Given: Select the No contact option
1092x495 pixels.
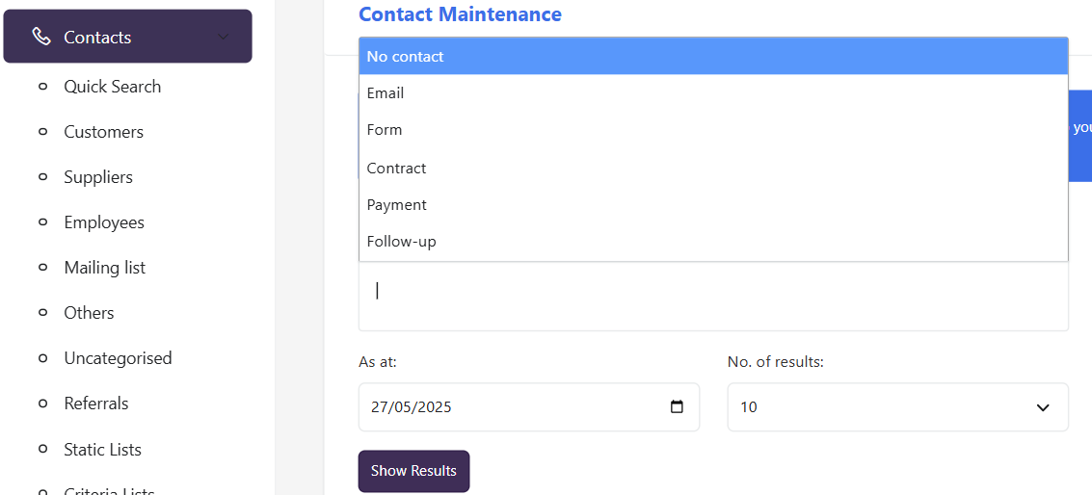Looking at the screenshot, I should coord(713,56).
